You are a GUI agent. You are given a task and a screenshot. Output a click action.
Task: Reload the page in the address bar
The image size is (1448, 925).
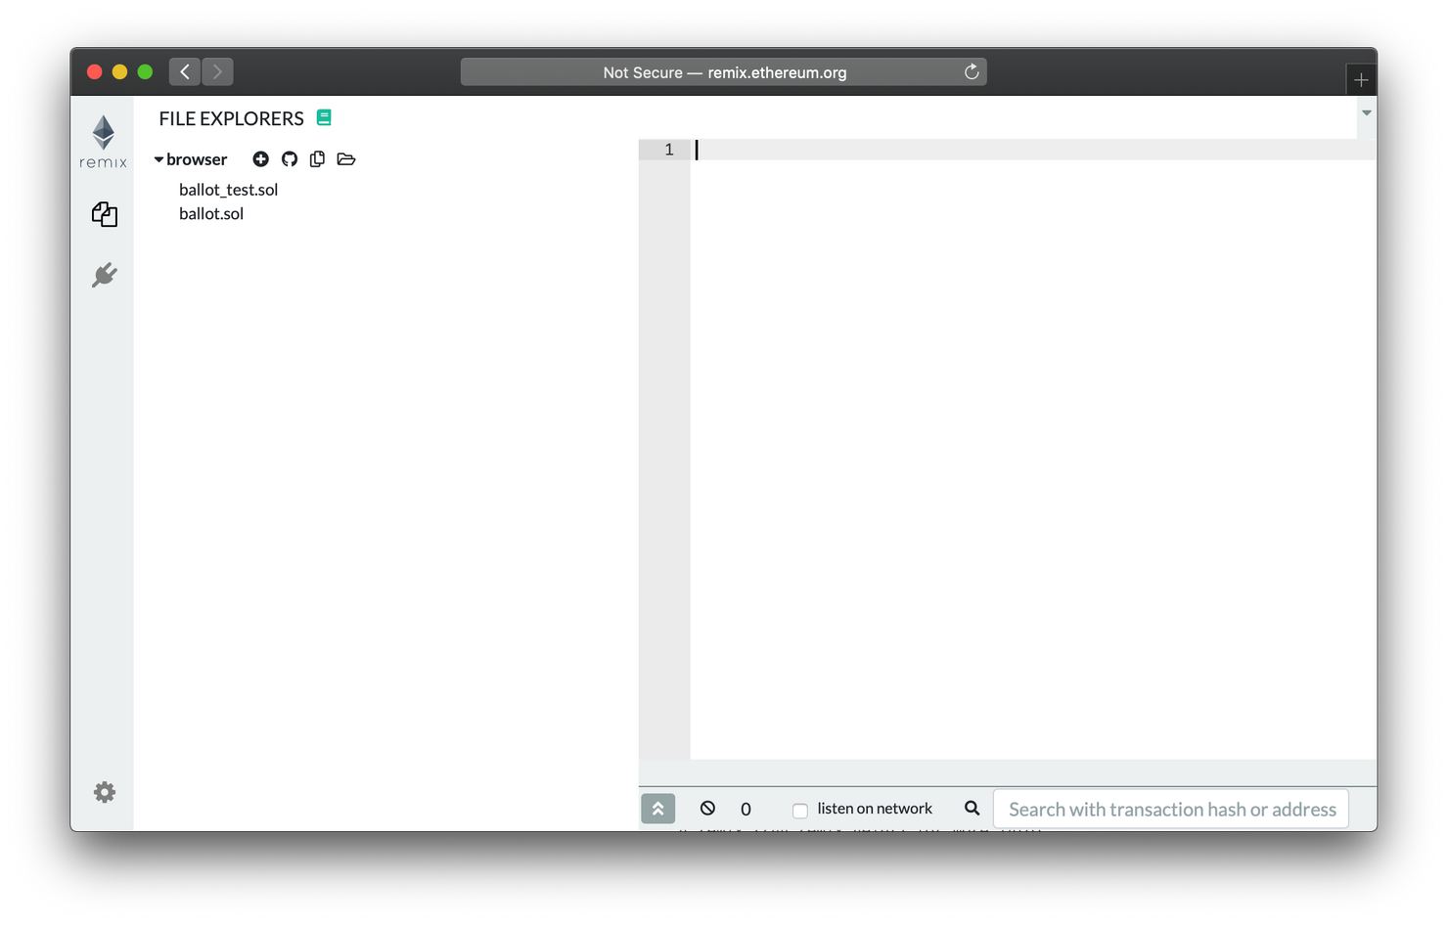972,72
